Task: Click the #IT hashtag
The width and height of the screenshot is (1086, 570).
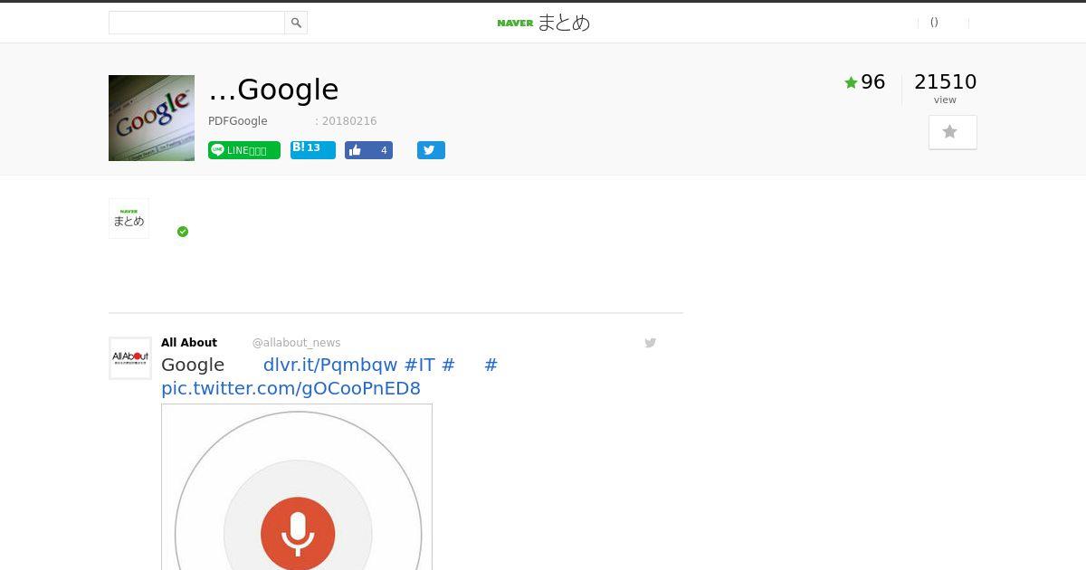Action: [420, 365]
